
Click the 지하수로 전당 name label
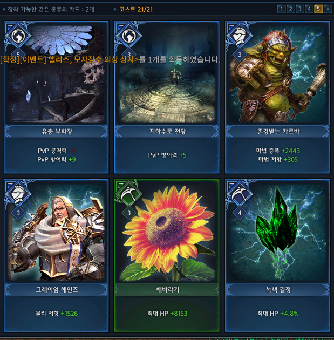click(167, 131)
